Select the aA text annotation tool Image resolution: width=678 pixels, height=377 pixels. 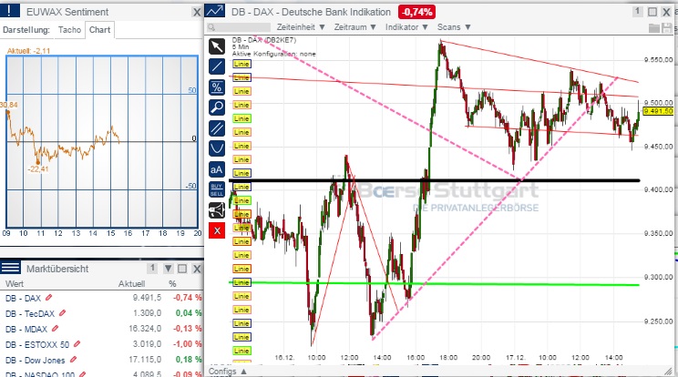[217, 168]
